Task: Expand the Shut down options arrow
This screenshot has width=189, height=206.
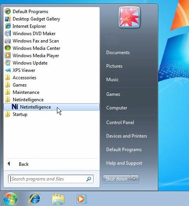Action: [134, 179]
